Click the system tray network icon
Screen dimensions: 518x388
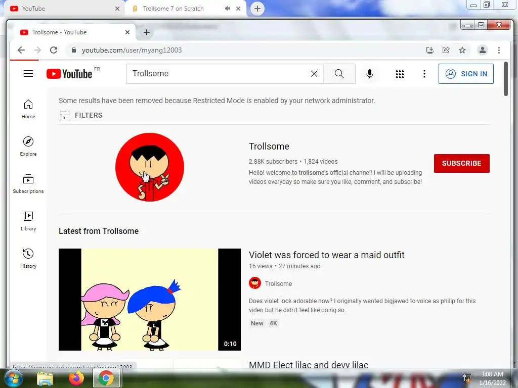tap(467, 378)
